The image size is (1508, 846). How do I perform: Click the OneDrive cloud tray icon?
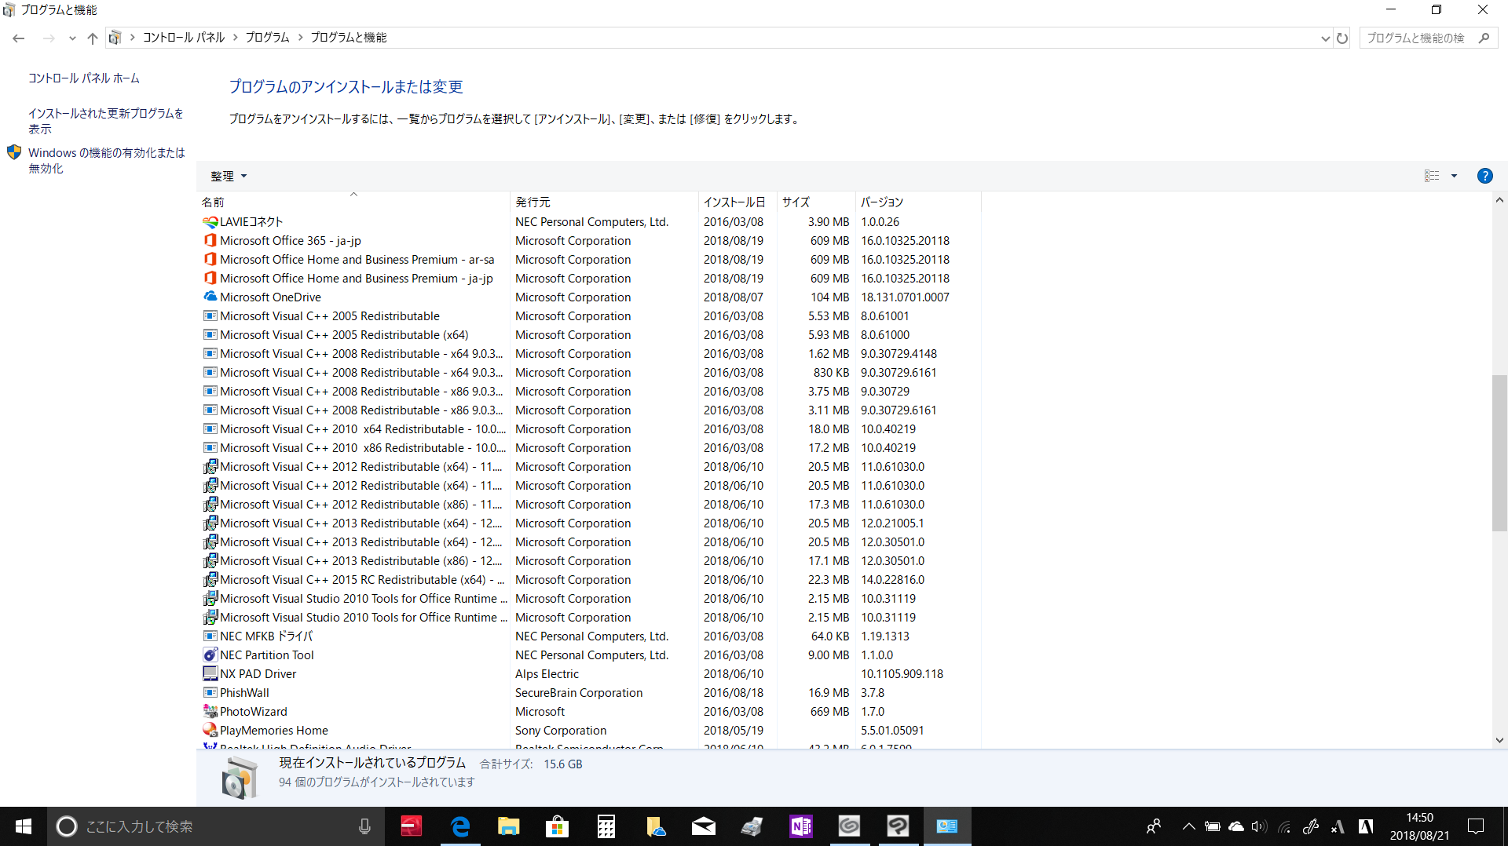pyautogui.click(x=1236, y=826)
